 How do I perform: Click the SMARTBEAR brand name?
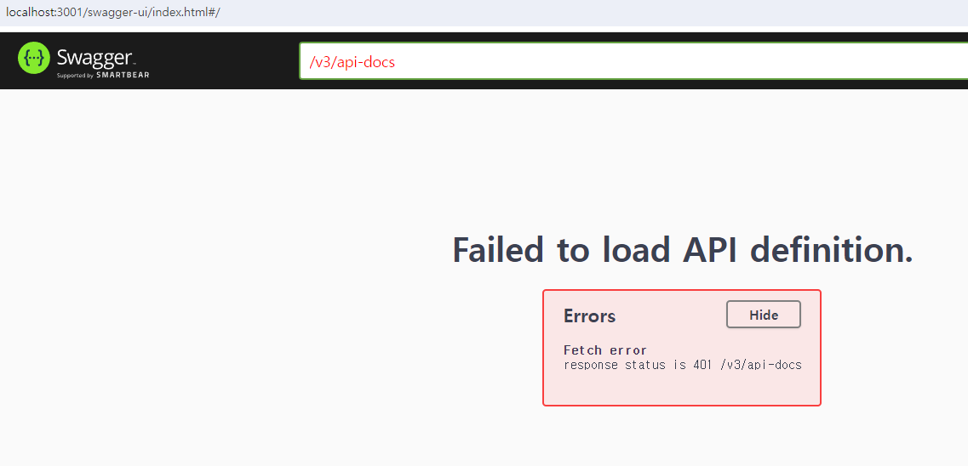[123, 75]
